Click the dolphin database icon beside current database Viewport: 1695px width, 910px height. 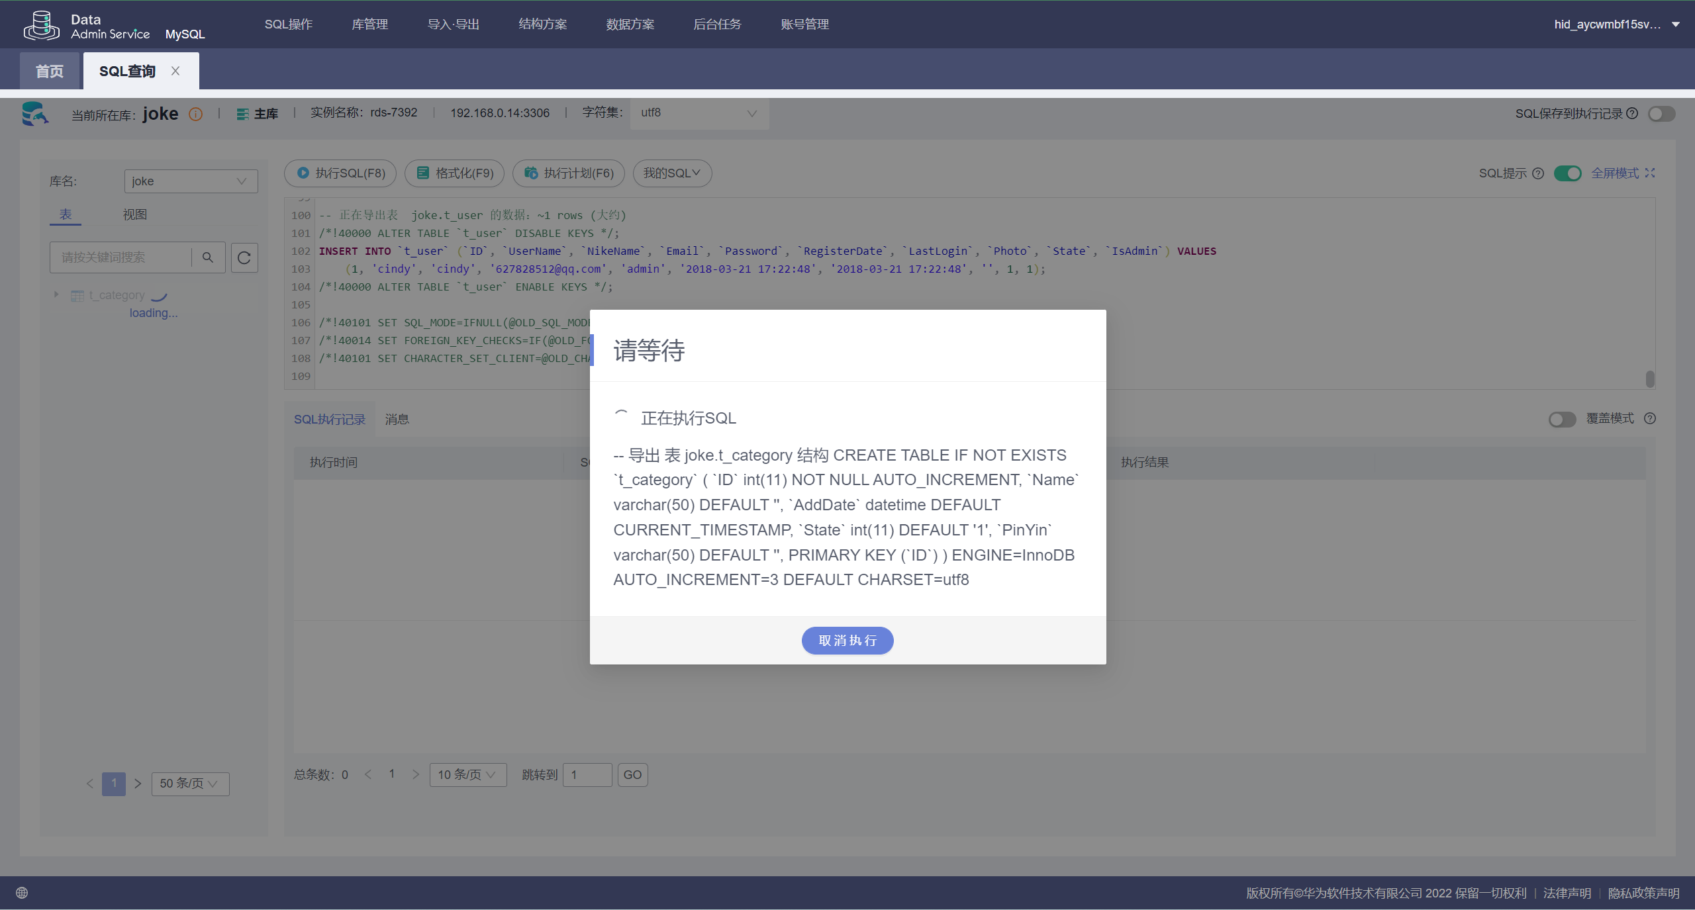point(35,114)
